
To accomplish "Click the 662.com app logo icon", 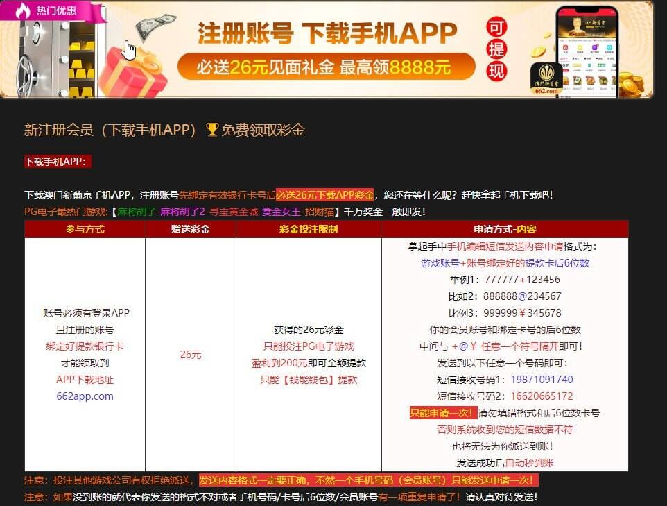I will coord(546,80).
